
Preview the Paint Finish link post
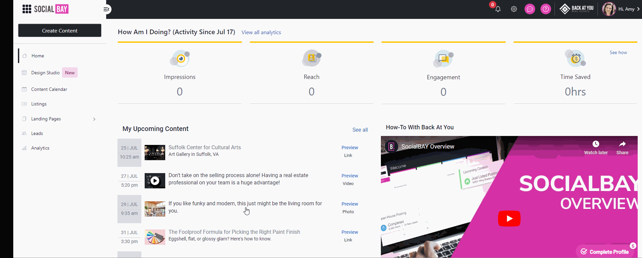pyautogui.click(x=350, y=232)
